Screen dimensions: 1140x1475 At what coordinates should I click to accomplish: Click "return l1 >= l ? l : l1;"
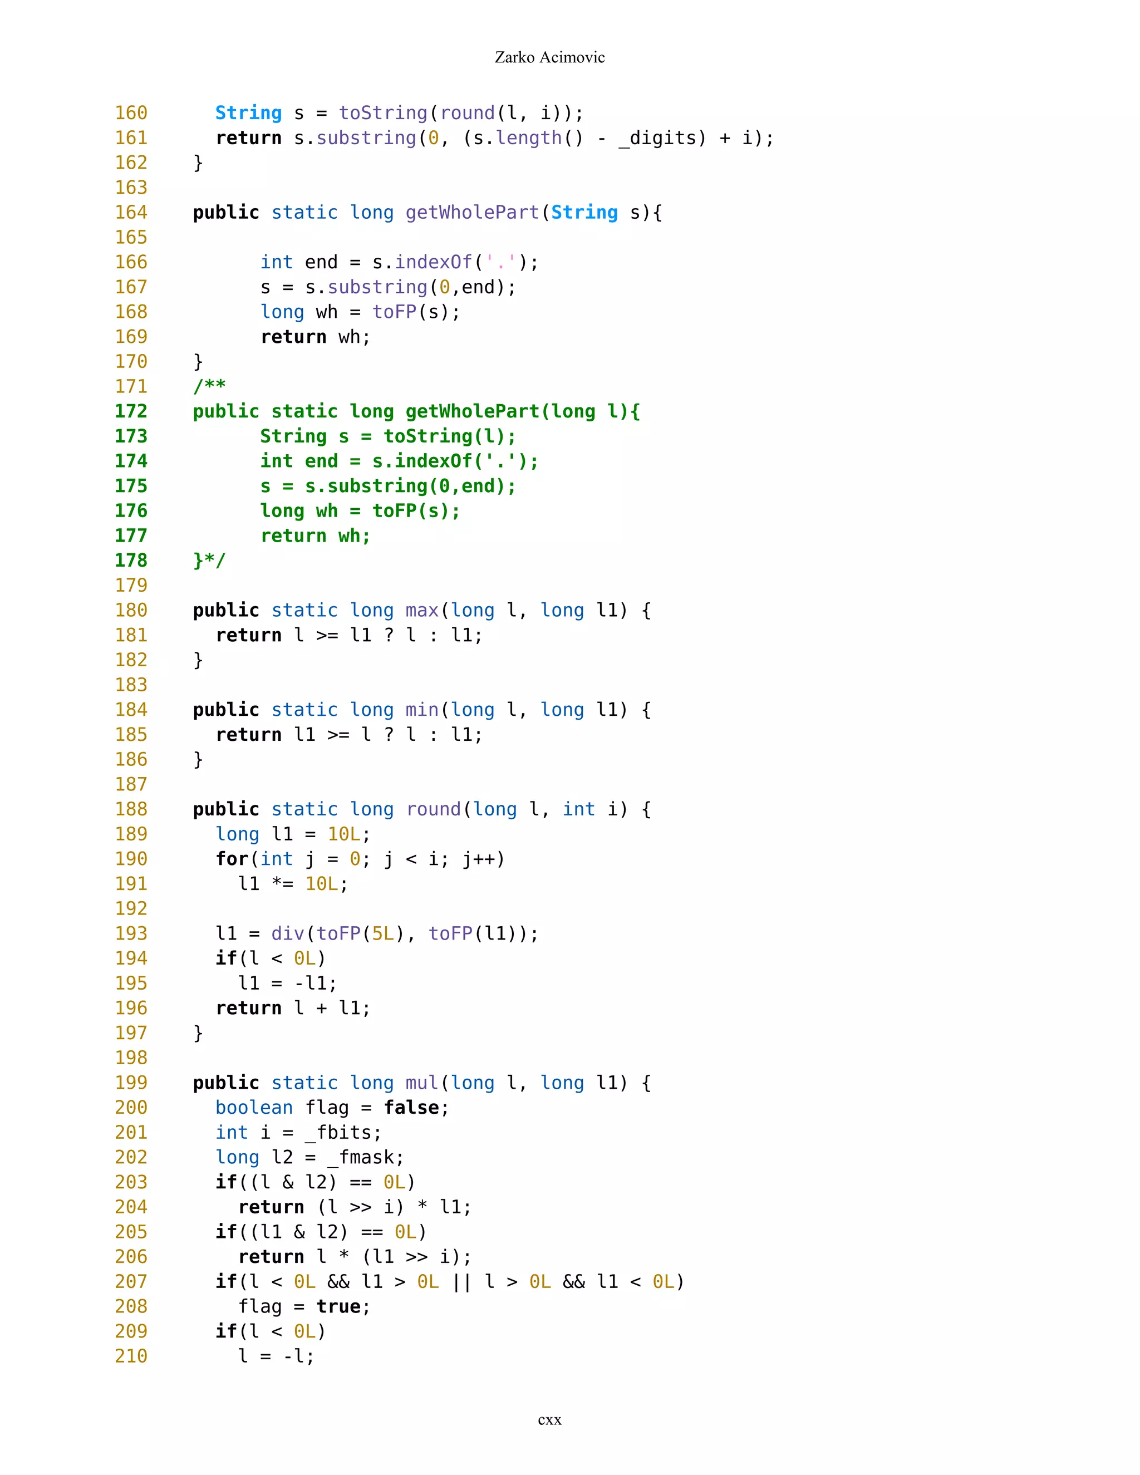[x=349, y=735]
